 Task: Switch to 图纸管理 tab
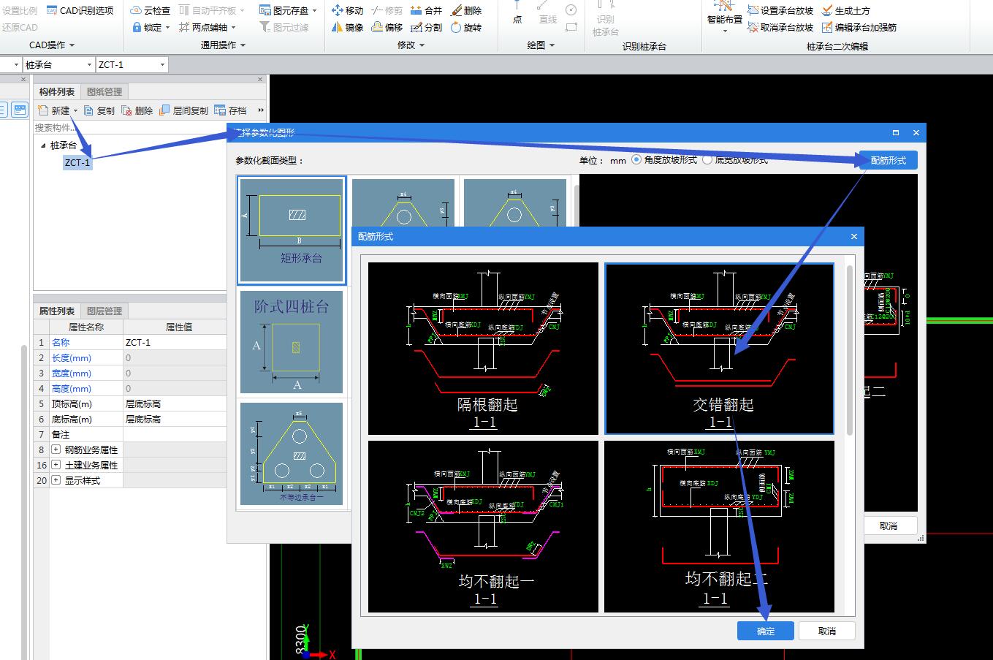(104, 91)
